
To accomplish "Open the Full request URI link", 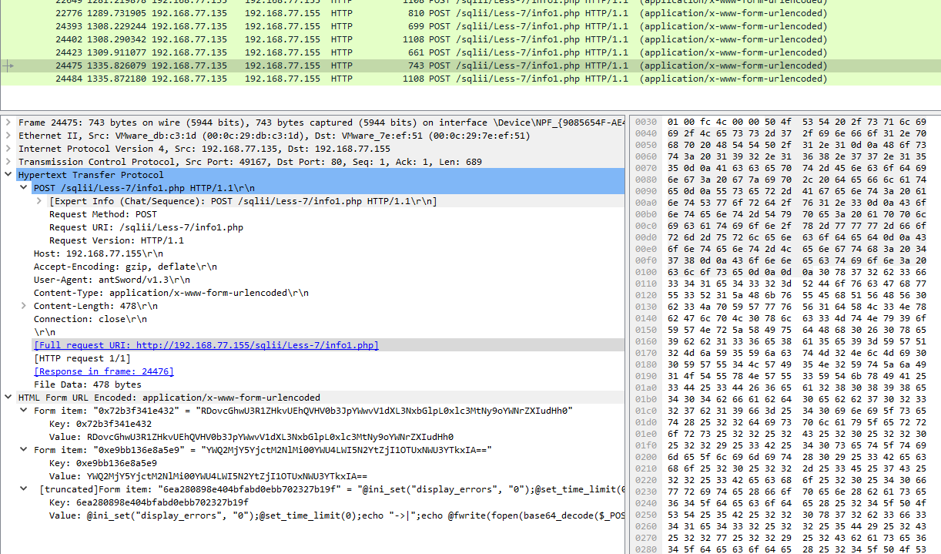I will pos(206,345).
